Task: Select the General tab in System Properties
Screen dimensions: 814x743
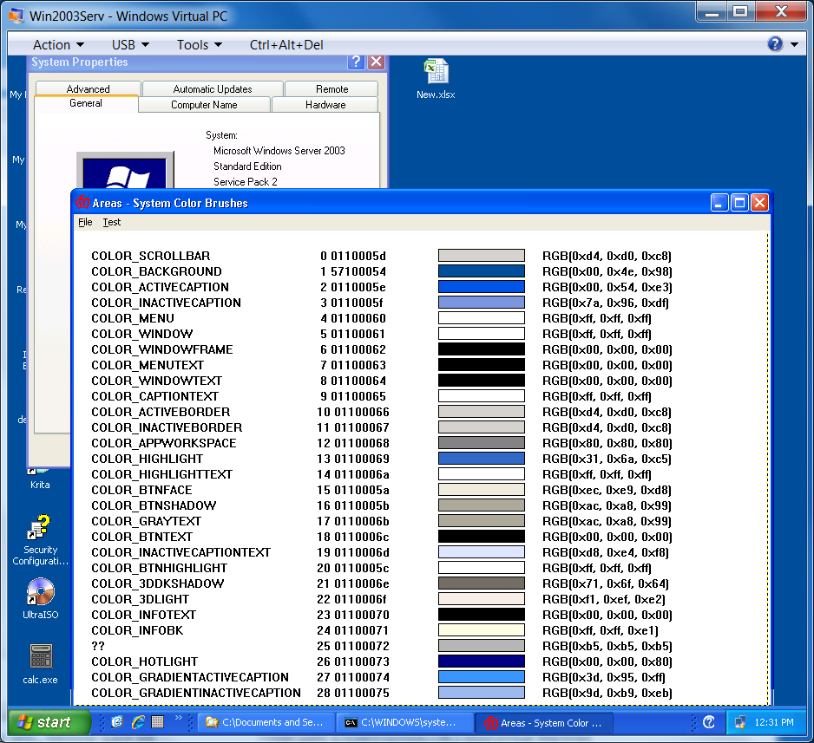Action: click(86, 103)
